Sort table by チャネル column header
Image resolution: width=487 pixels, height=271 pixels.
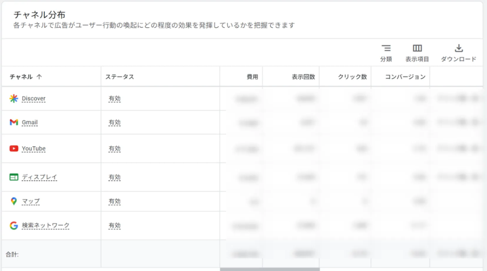26,77
